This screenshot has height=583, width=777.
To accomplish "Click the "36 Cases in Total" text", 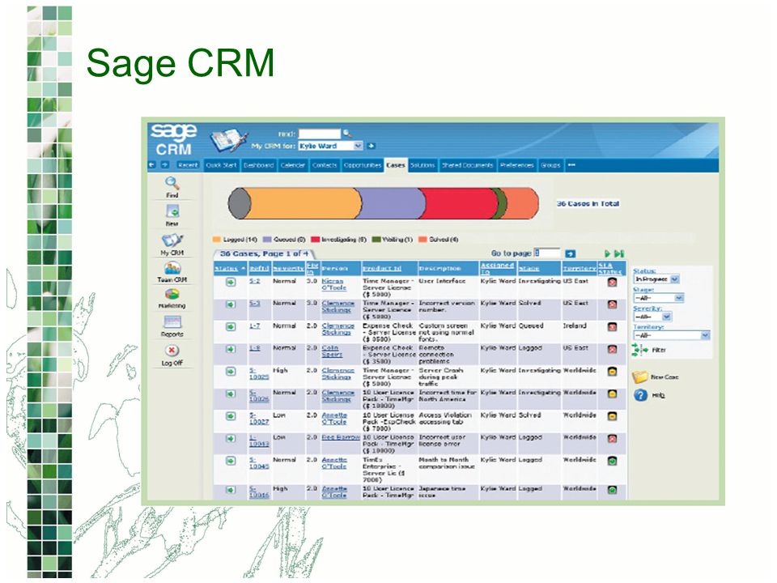I will click(x=588, y=203).
